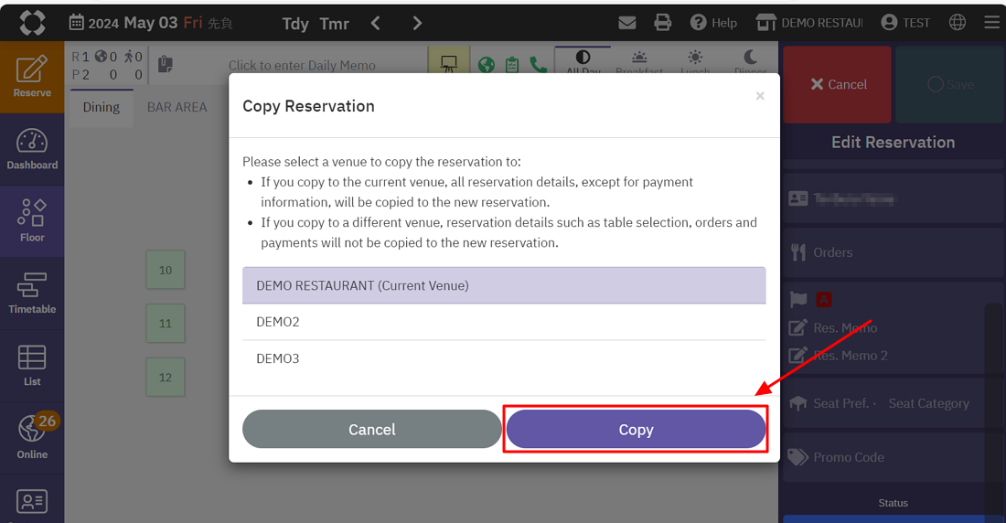Switch to List view in sidebar

click(32, 365)
